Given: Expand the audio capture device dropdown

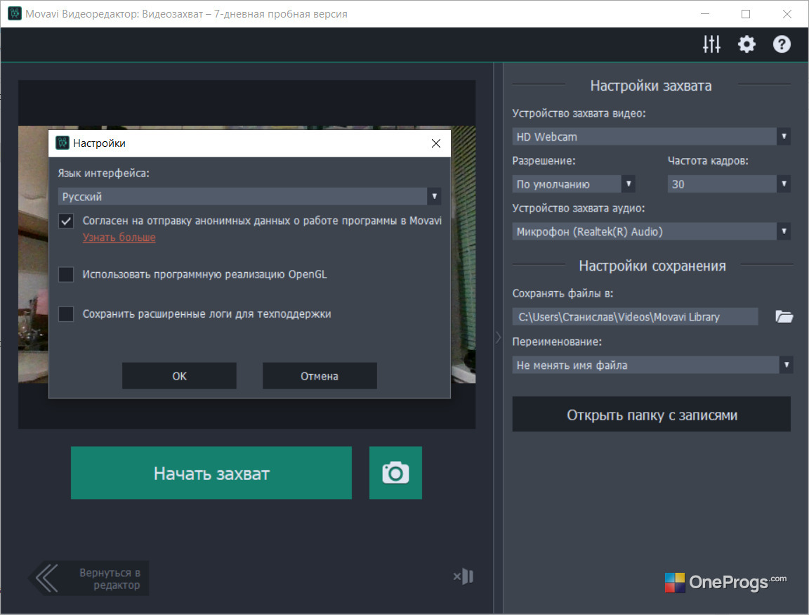Looking at the screenshot, I should coord(651,231).
